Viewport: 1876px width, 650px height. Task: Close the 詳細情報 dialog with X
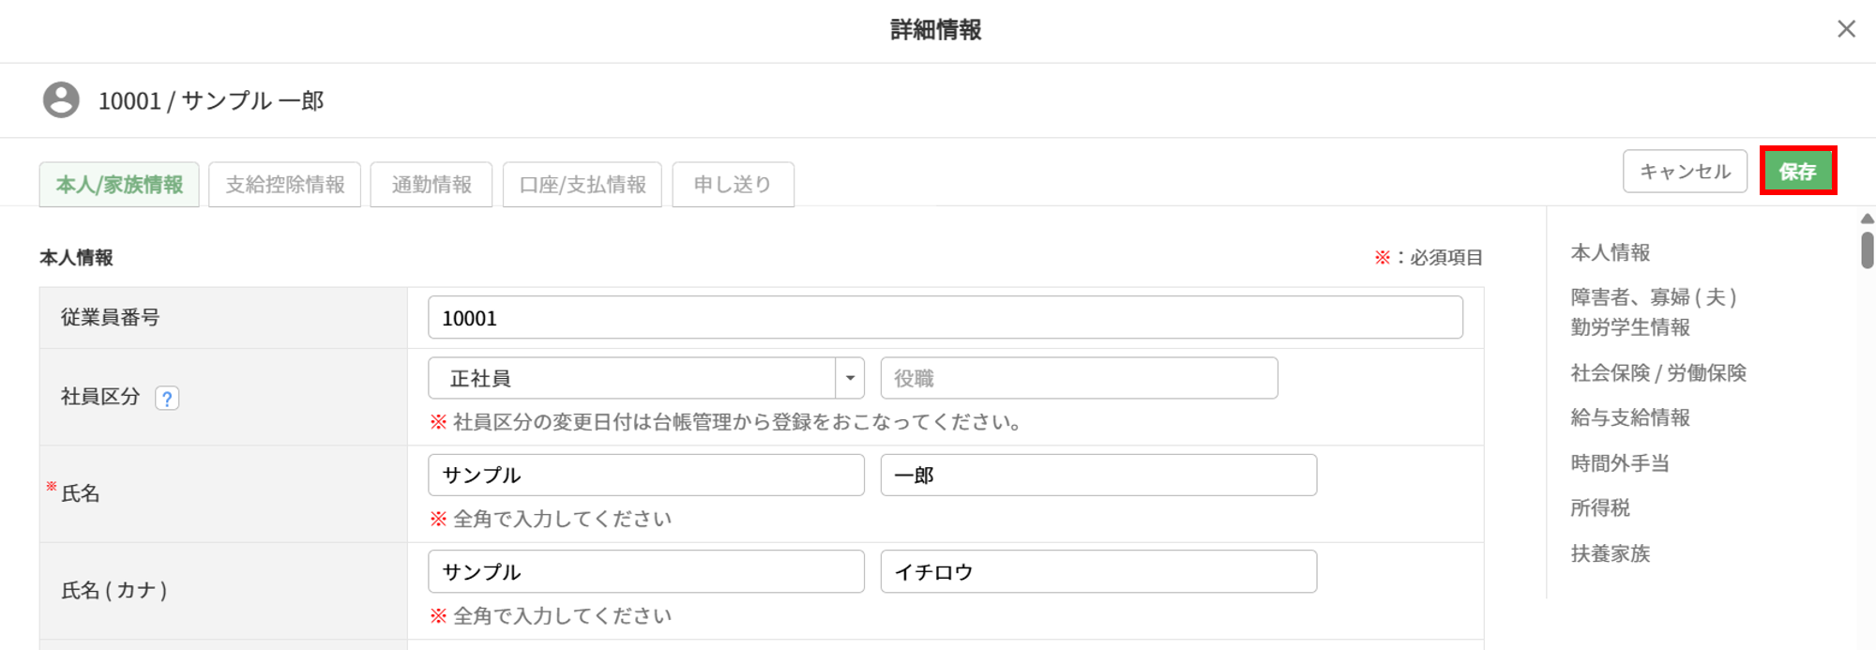(x=1846, y=30)
